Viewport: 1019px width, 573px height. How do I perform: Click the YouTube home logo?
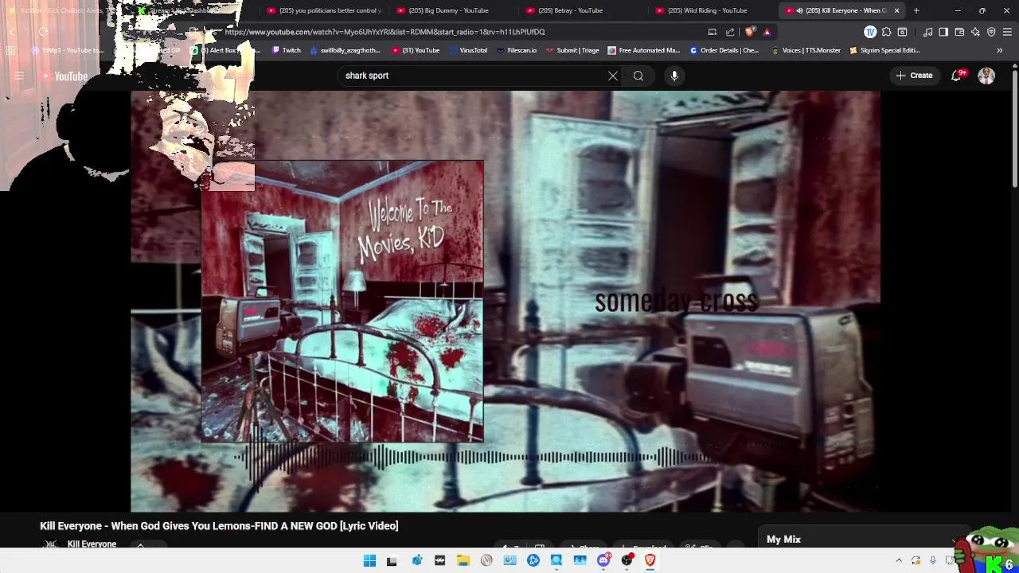coord(65,76)
